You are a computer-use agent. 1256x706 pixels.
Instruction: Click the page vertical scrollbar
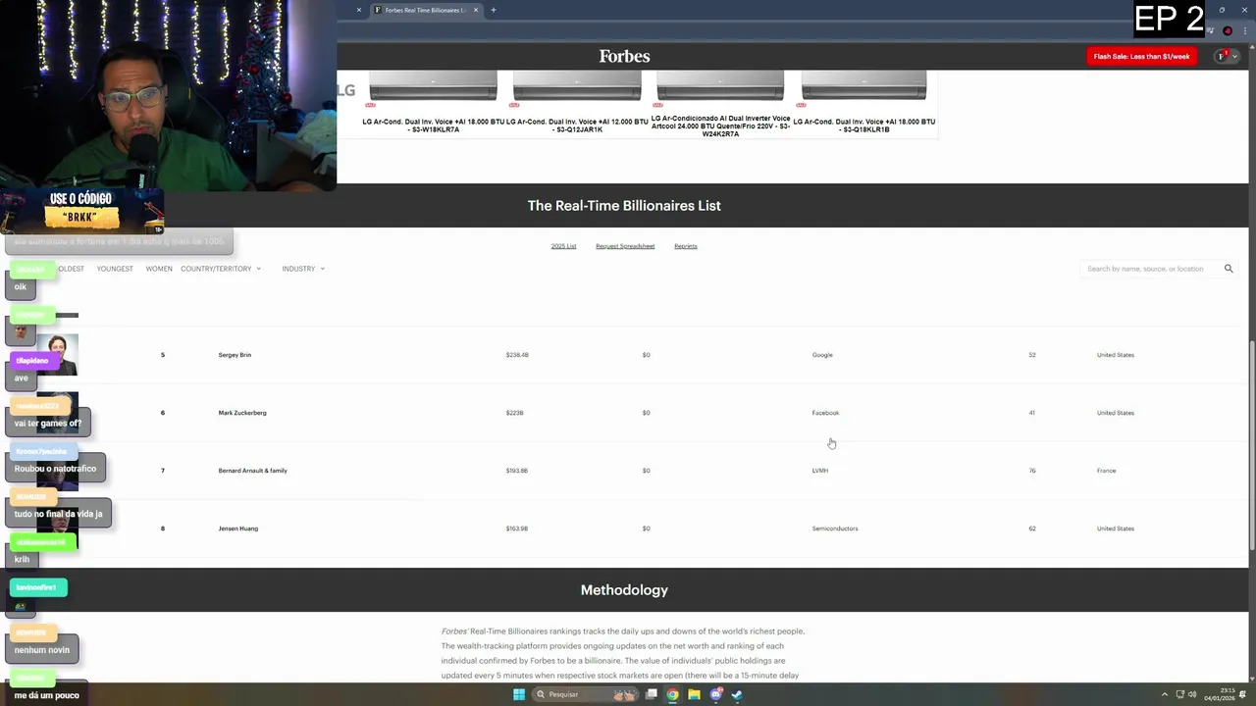pos(1251,447)
